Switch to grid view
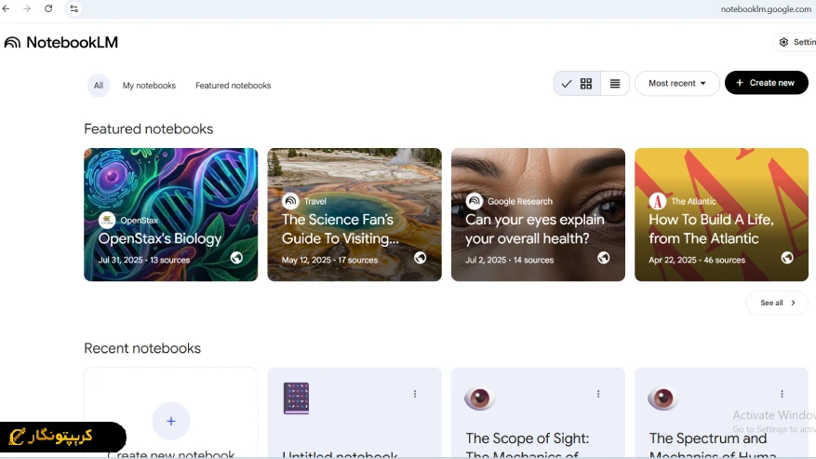Image resolution: width=816 pixels, height=459 pixels. click(x=586, y=84)
